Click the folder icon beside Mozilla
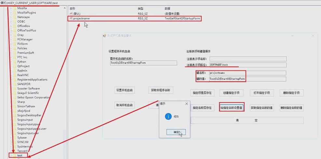The width and height of the screenshot is (321, 159). [14, 8]
